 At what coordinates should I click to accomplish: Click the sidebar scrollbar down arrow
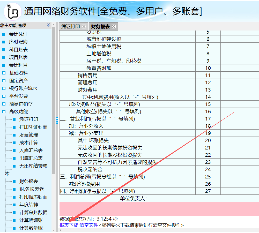tap(54, 230)
